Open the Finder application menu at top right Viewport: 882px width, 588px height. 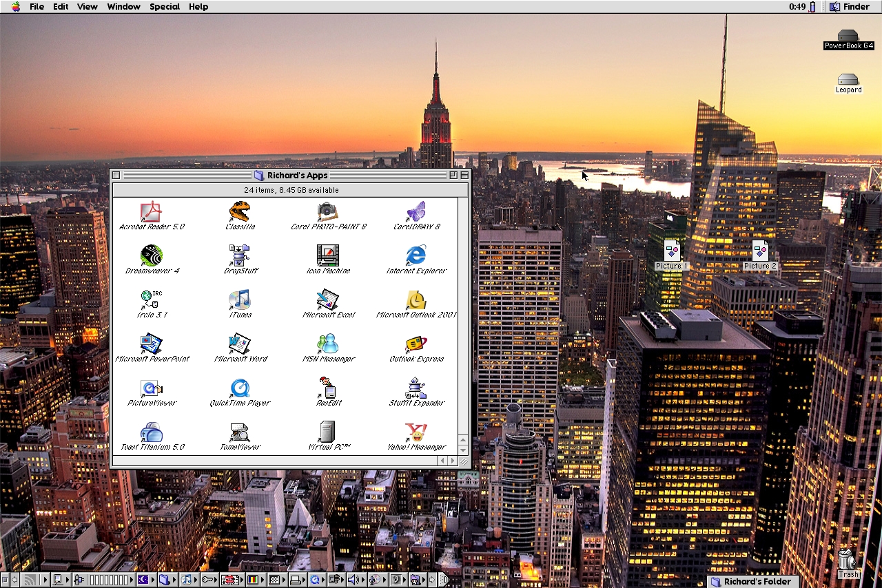tap(850, 7)
